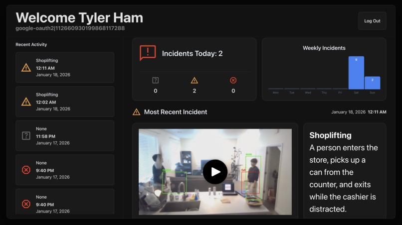Click the Log Out button
Viewport: 402px width, 225px height.
[372, 21]
